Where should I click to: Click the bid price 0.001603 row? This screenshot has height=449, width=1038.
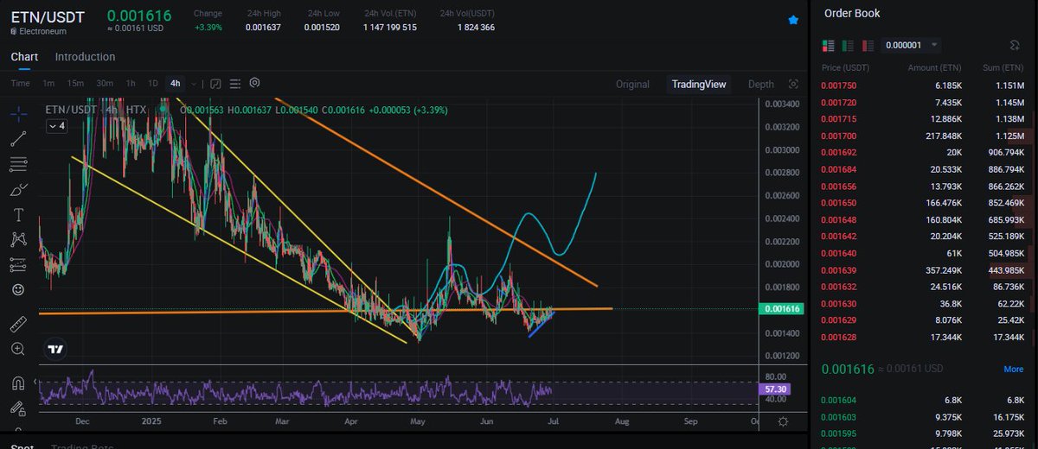click(923, 417)
